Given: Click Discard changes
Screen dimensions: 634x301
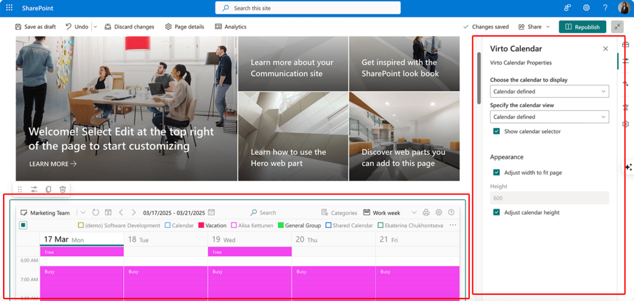Looking at the screenshot, I should 129,27.
